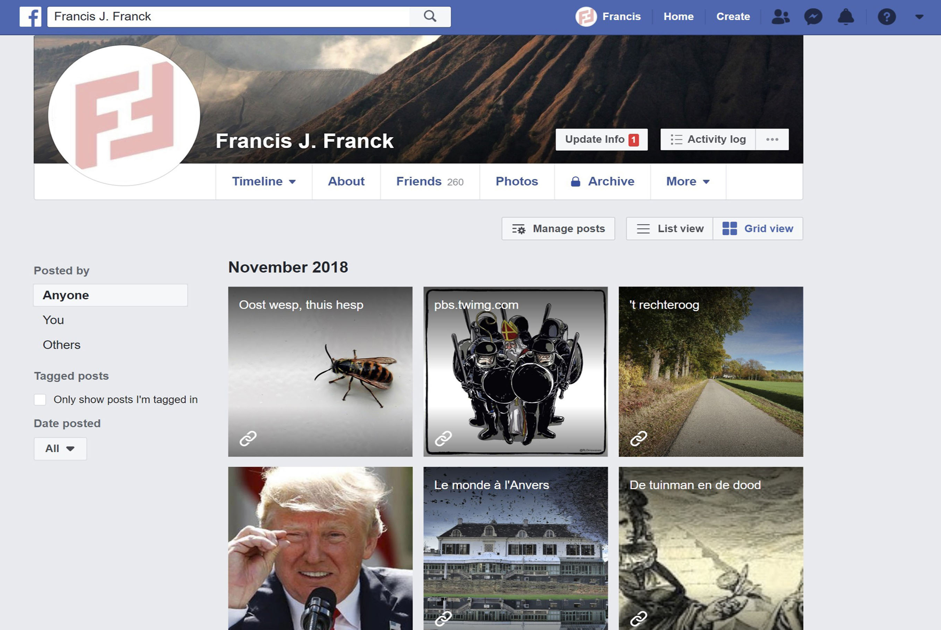Open the account menu arrow in top bar
The width and height of the screenshot is (941, 630).
coord(919,17)
